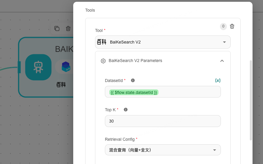Click the BAIK node title text
This screenshot has width=263, height=164.
tap(64, 49)
